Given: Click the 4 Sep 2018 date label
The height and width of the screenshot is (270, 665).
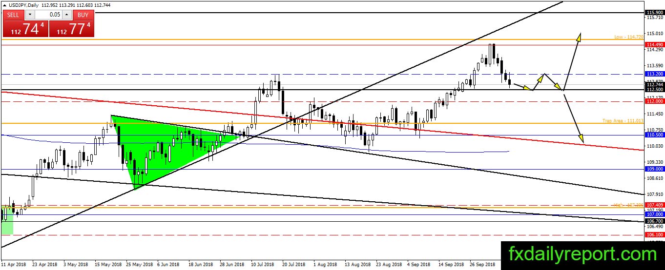Looking at the screenshot, I should [418, 264].
